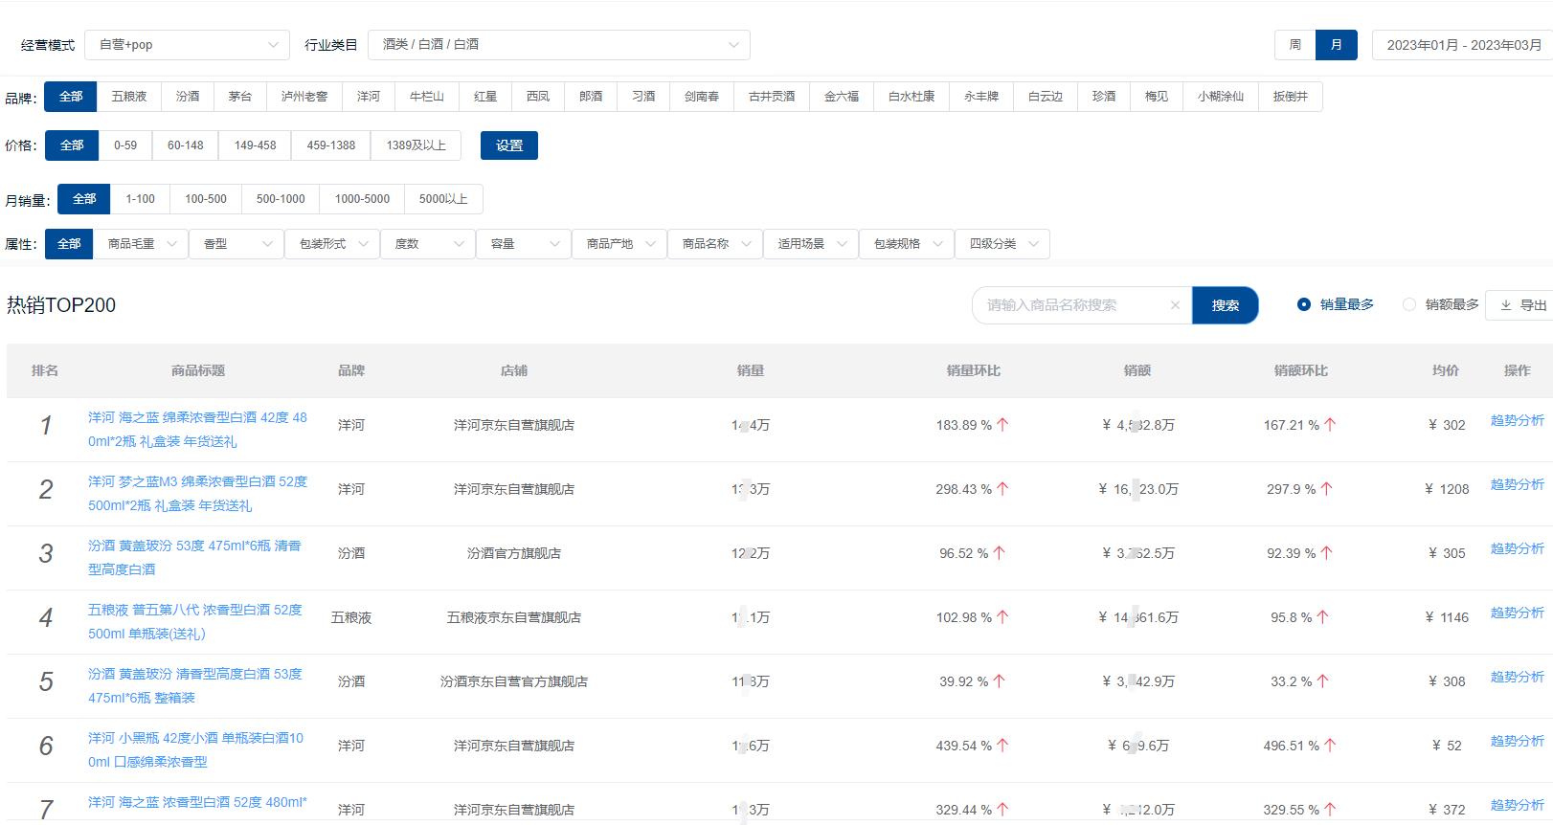
Task: Expand the 包装形式 attribute dropdown
Action: (332, 244)
